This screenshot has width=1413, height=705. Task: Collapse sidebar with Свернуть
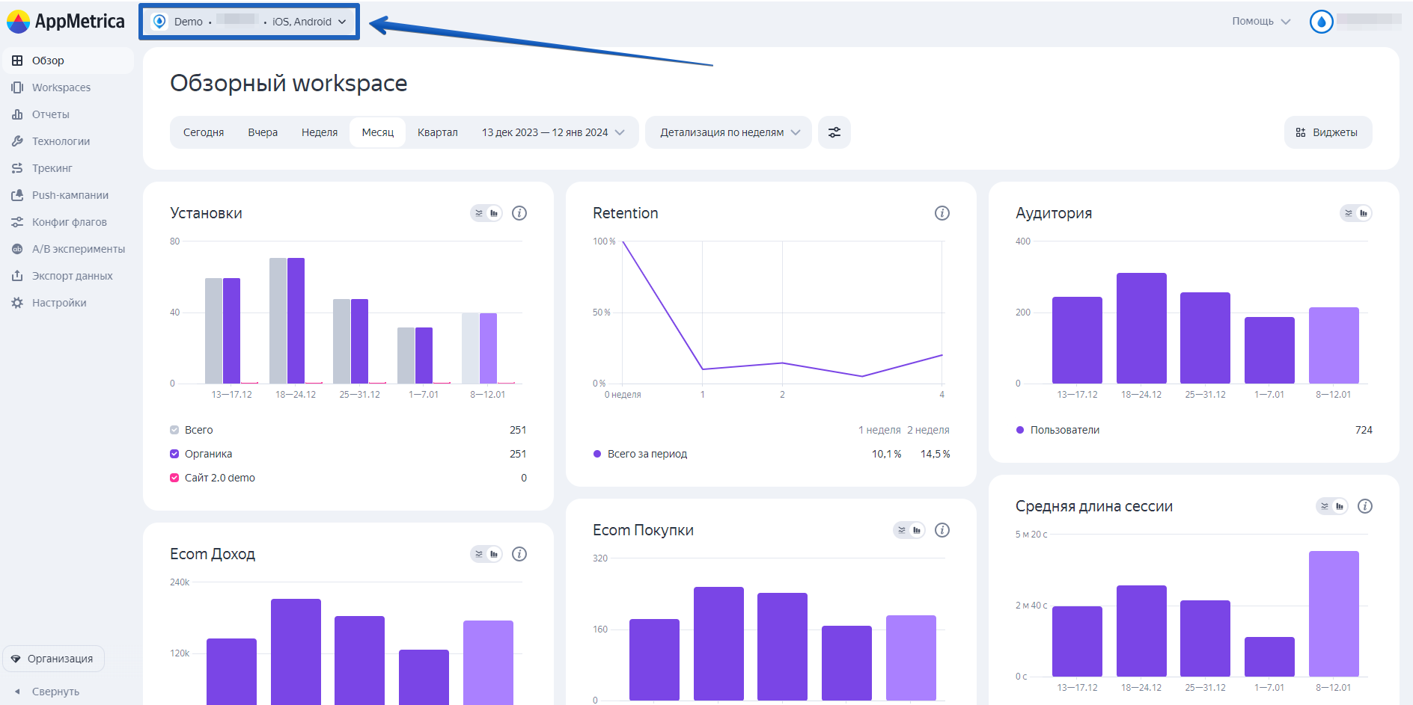click(x=46, y=692)
